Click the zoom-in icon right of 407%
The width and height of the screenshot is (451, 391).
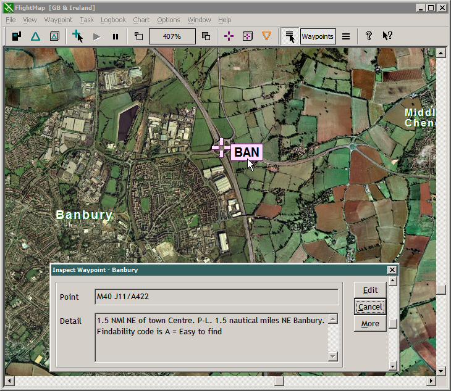click(206, 36)
